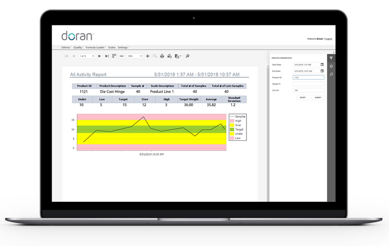Click the search magnifier in the toolbar
This screenshot has height=246, width=389.
click(x=187, y=56)
